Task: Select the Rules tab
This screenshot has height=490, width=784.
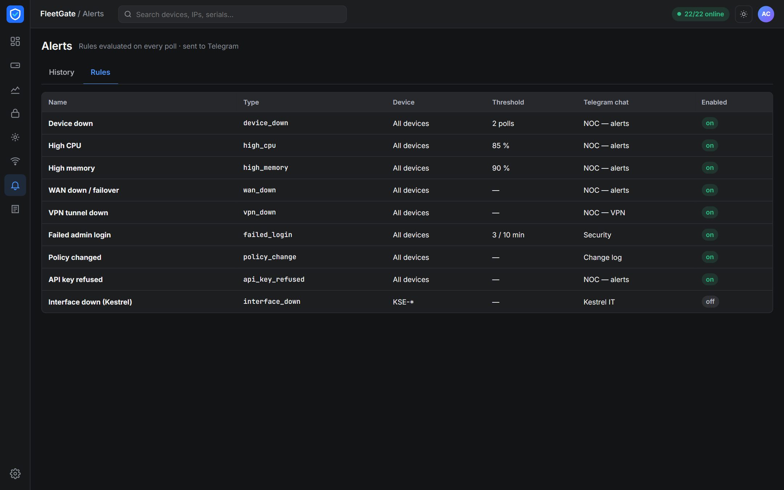Action: click(x=101, y=72)
